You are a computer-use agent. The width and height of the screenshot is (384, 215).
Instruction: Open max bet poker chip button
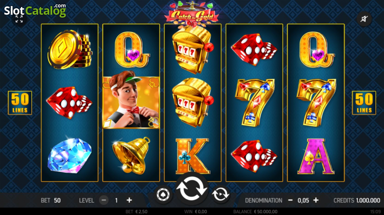coord(163,194)
